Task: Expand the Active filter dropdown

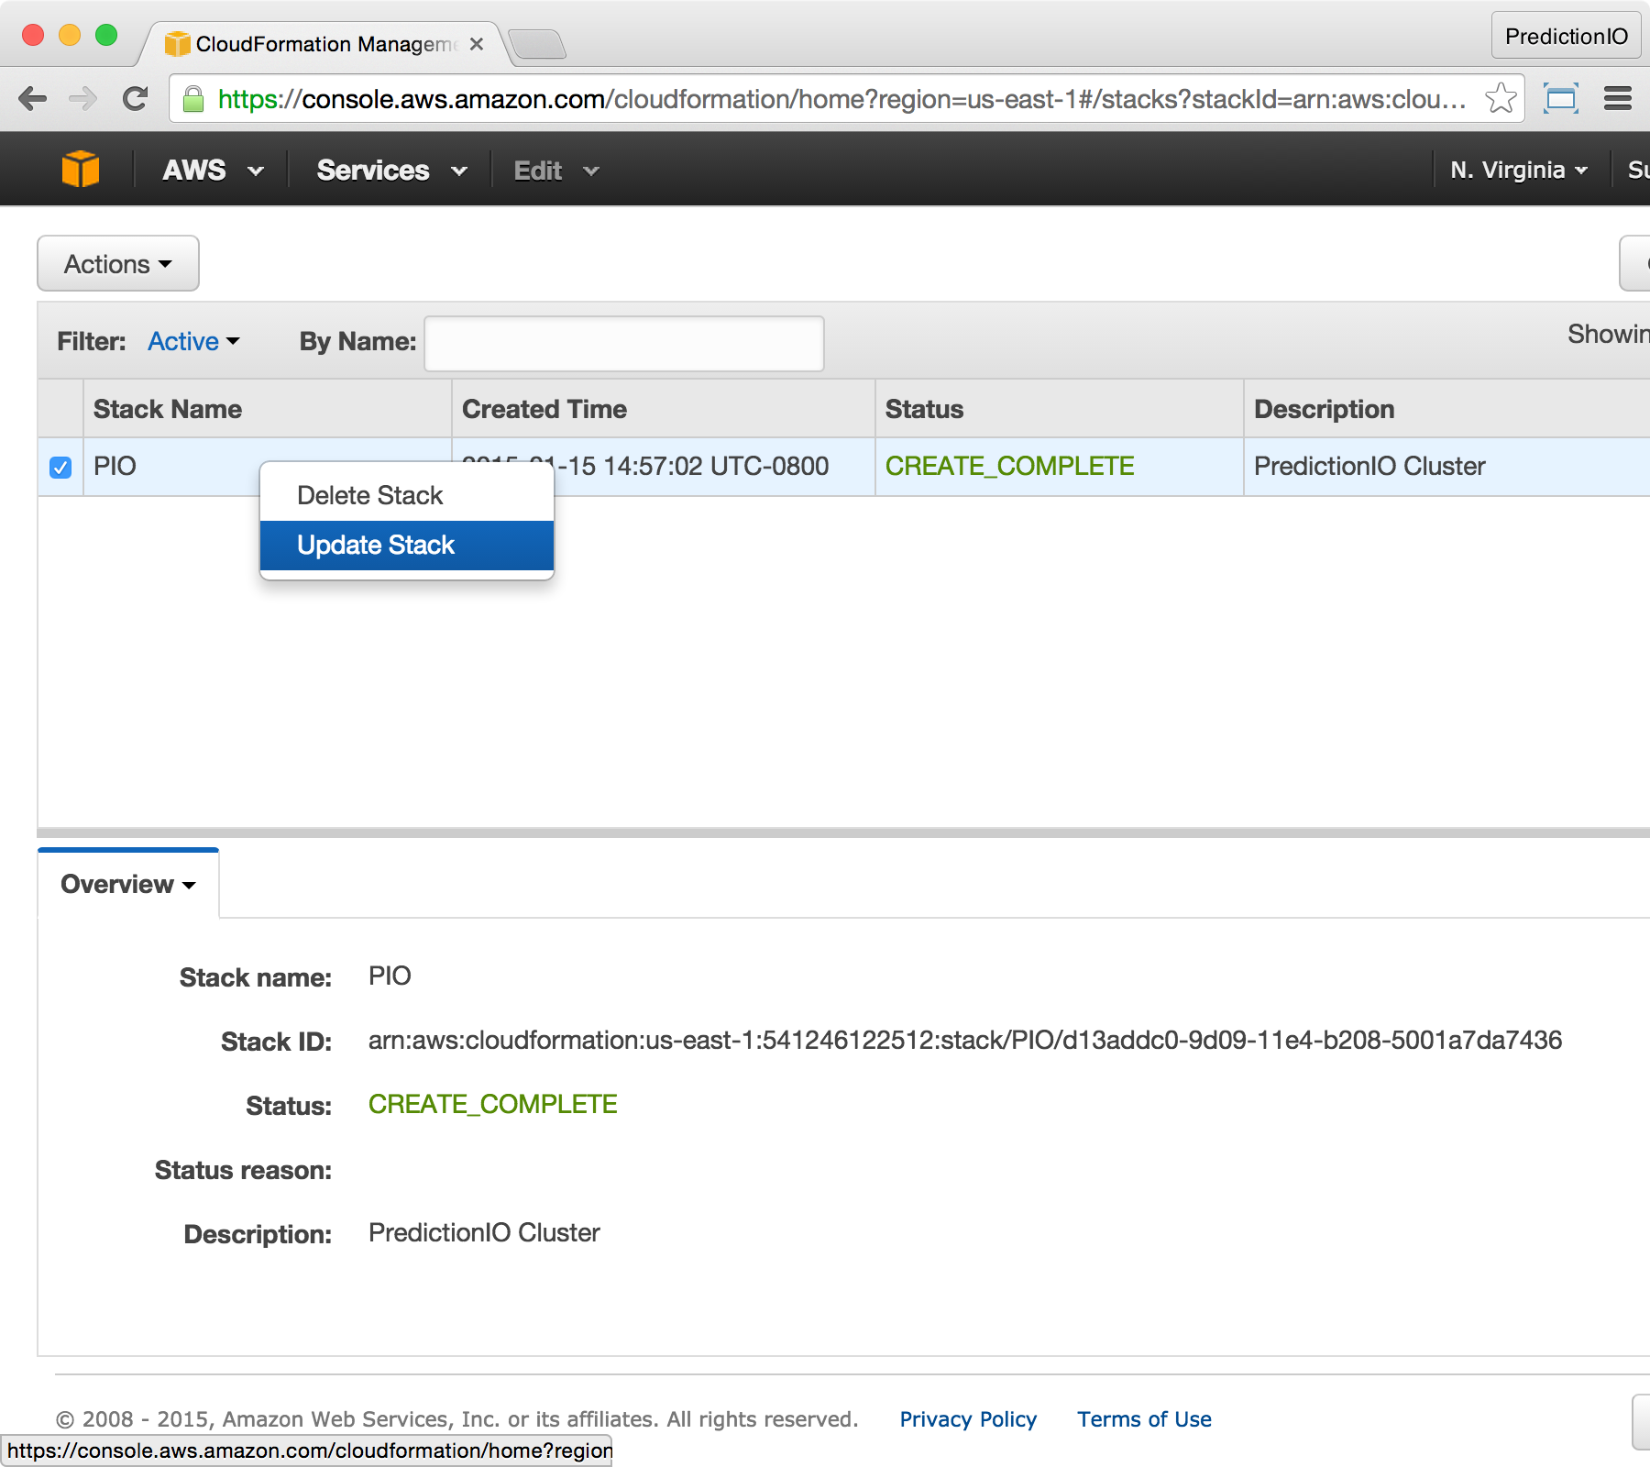Action: (x=193, y=341)
